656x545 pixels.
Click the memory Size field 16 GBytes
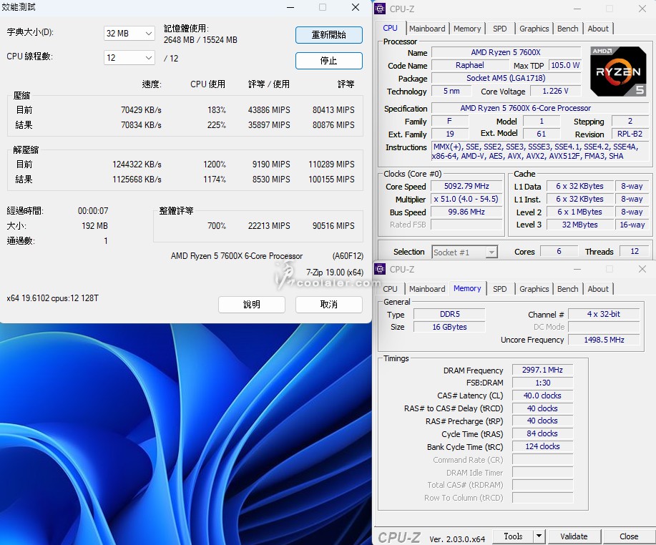tap(450, 327)
